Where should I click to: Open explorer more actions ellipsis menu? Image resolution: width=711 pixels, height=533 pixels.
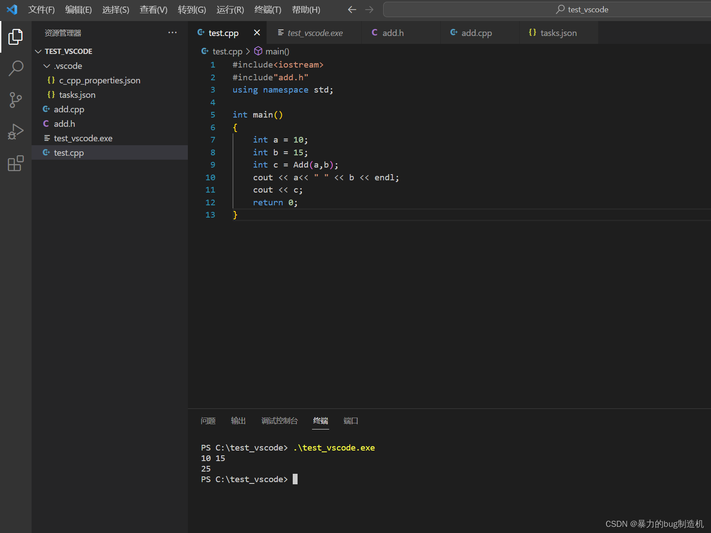(x=172, y=32)
